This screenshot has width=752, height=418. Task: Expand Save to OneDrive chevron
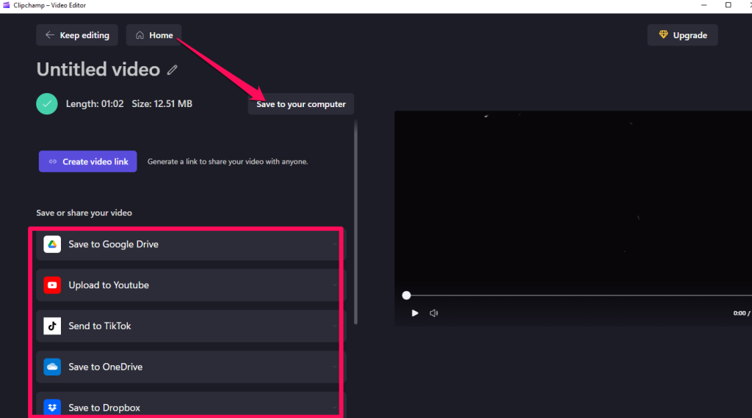pos(335,367)
